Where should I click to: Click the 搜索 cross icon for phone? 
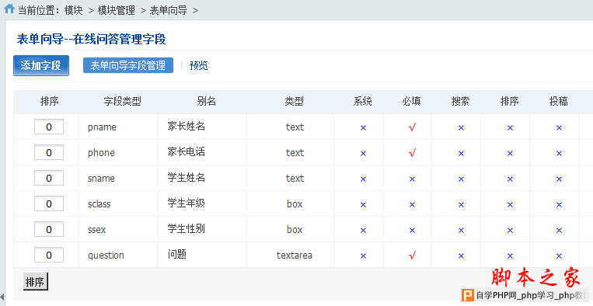coord(461,154)
